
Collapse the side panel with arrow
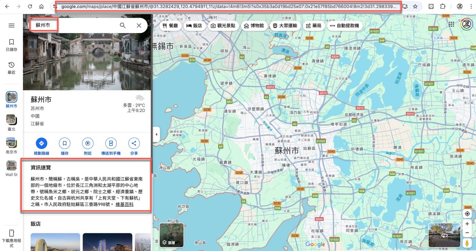click(x=156, y=134)
